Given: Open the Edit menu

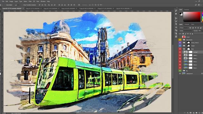Looking at the screenshot, I should pos(7,1).
